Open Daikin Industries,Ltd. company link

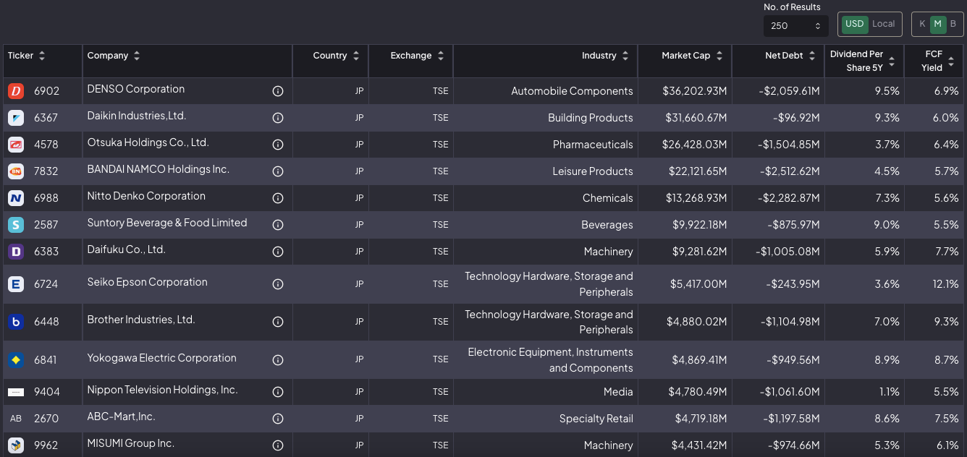tap(137, 116)
